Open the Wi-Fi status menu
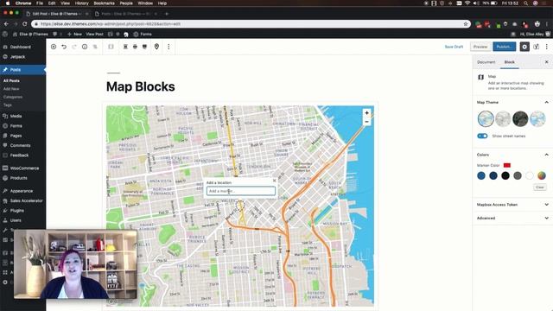The height and width of the screenshot is (311, 553). 467,3
